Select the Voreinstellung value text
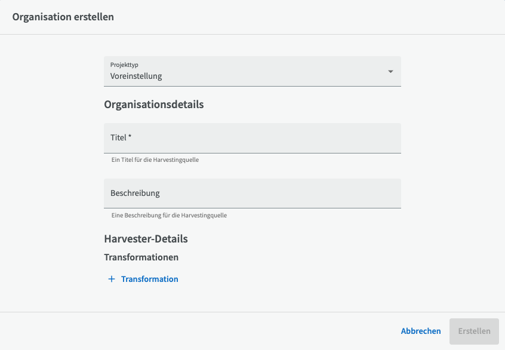 (136, 76)
